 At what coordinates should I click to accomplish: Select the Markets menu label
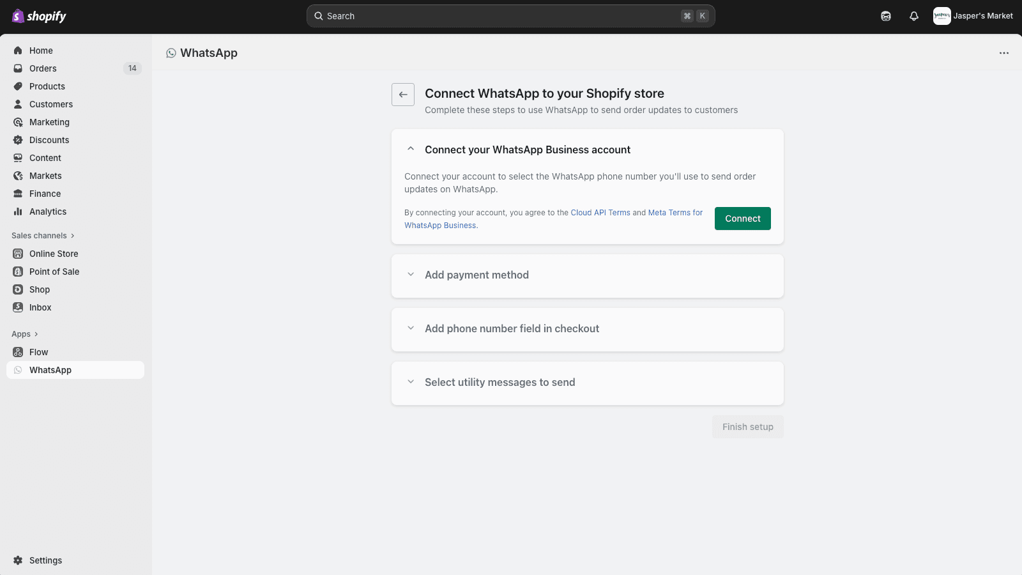point(45,176)
